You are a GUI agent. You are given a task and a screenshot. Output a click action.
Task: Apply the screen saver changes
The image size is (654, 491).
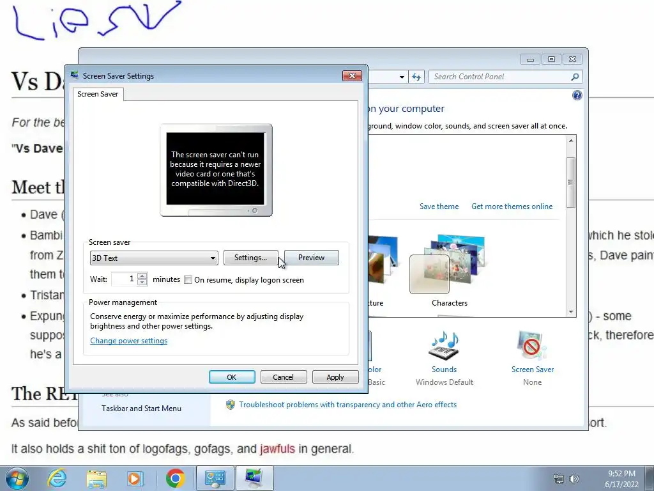pyautogui.click(x=335, y=377)
